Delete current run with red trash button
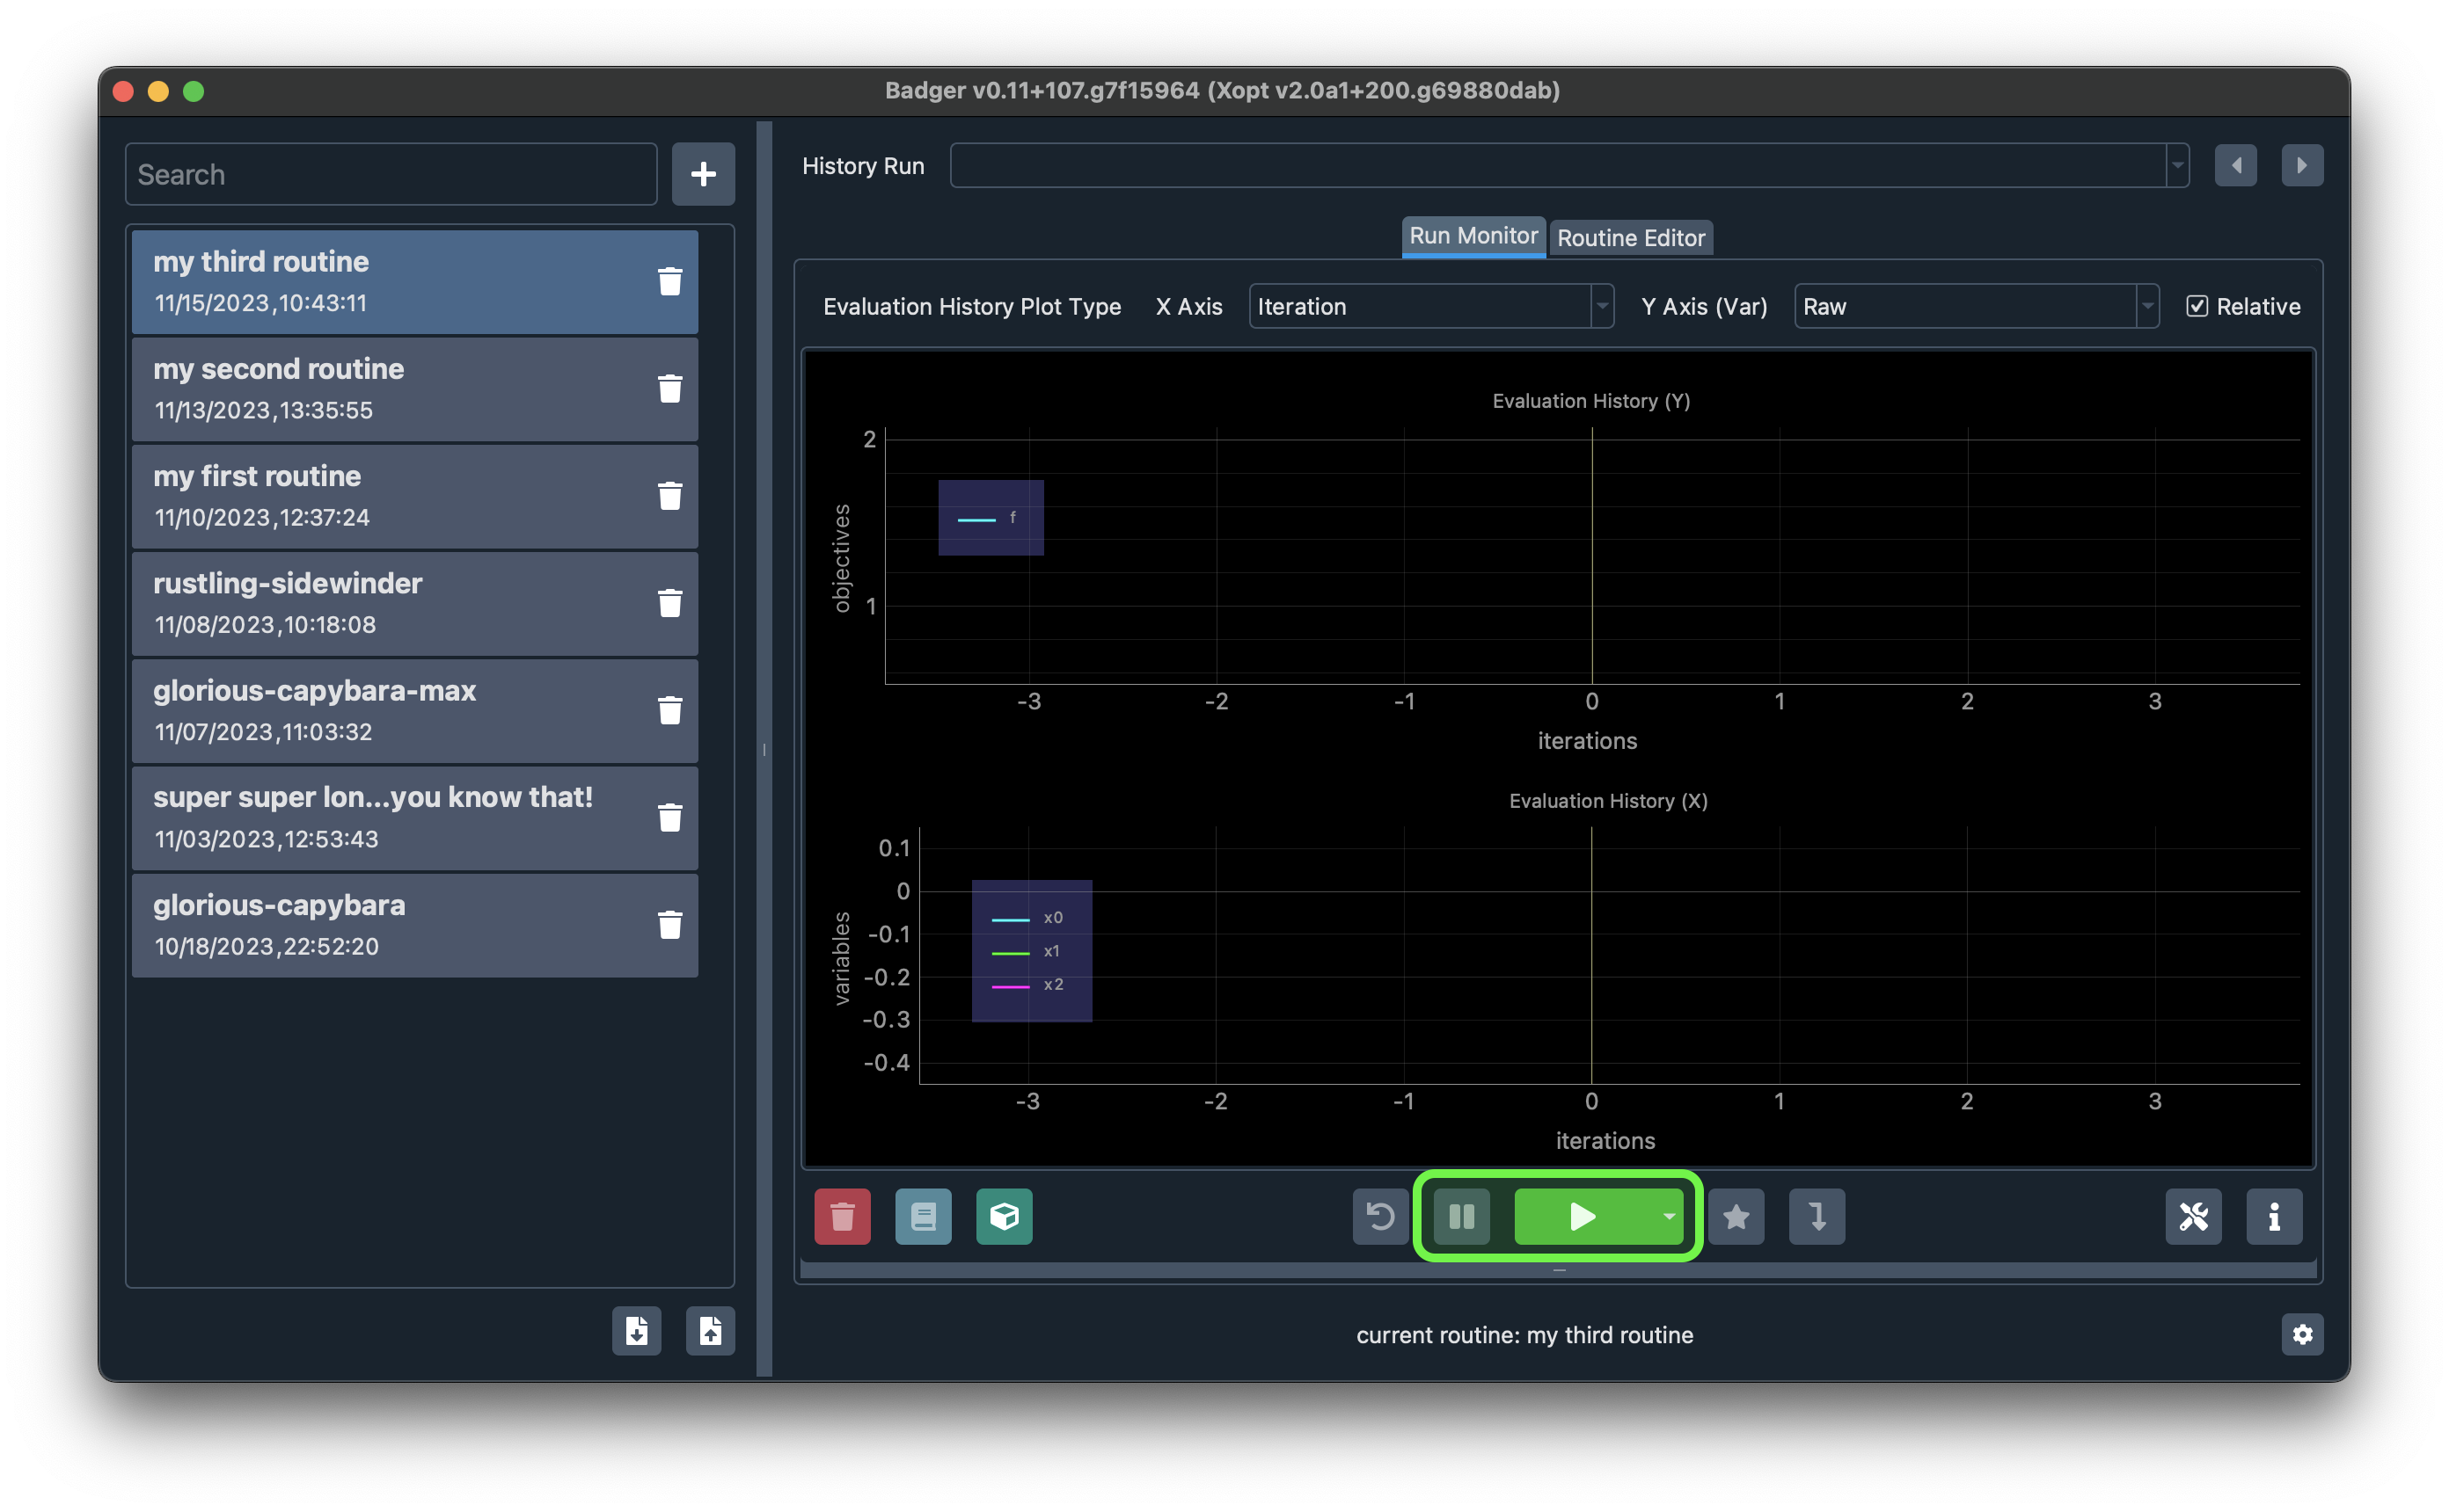Image resolution: width=2449 pixels, height=1512 pixels. point(843,1216)
